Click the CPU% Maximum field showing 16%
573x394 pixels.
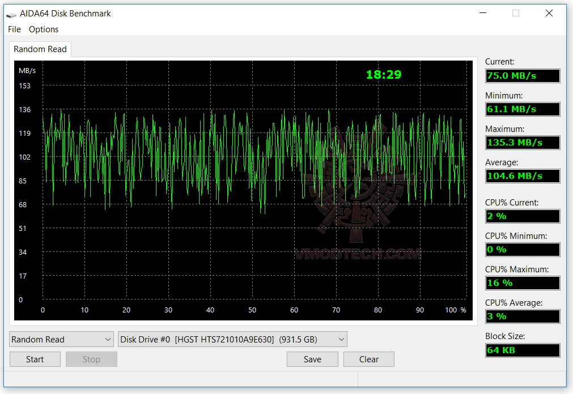(522, 282)
